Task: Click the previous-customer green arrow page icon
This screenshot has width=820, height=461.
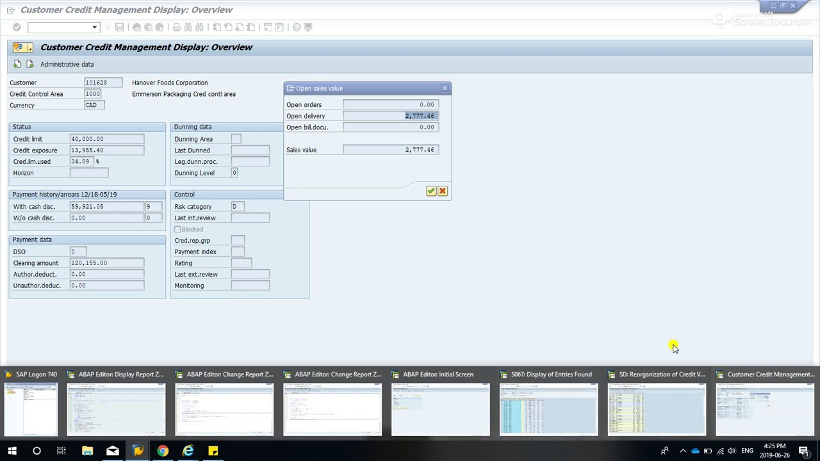Action: click(17, 64)
